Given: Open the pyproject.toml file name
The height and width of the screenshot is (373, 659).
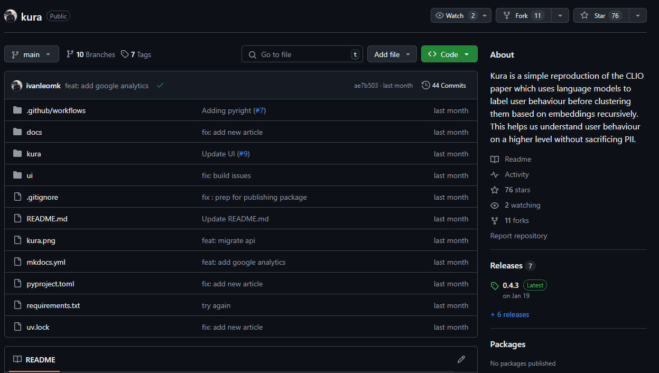Looking at the screenshot, I should pyautogui.click(x=50, y=284).
